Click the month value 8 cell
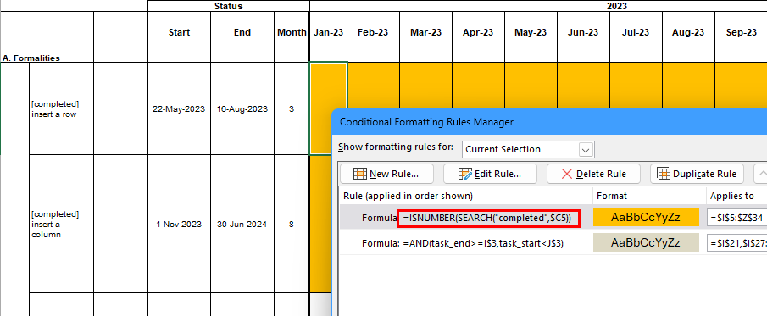Screen dimensions: 767x316 tap(292, 224)
